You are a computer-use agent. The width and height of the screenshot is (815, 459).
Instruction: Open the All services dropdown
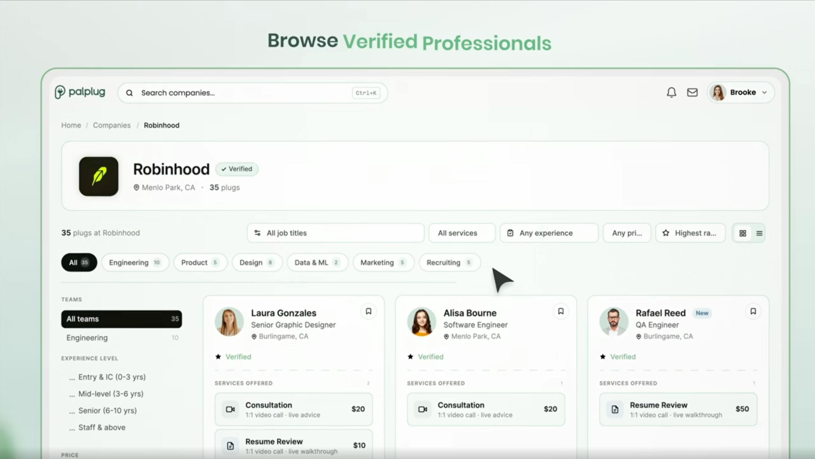(462, 233)
